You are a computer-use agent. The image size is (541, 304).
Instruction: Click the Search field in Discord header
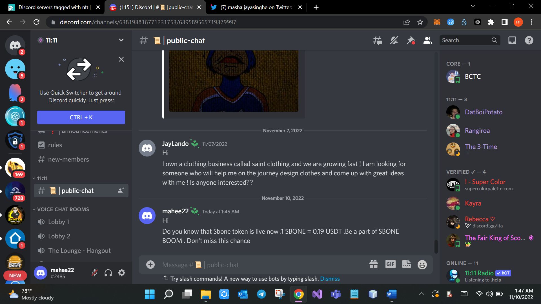469,40
